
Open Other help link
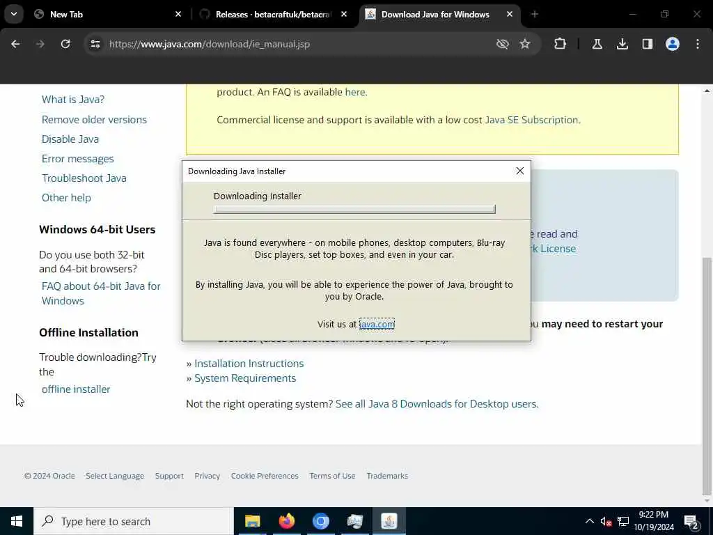pos(66,198)
